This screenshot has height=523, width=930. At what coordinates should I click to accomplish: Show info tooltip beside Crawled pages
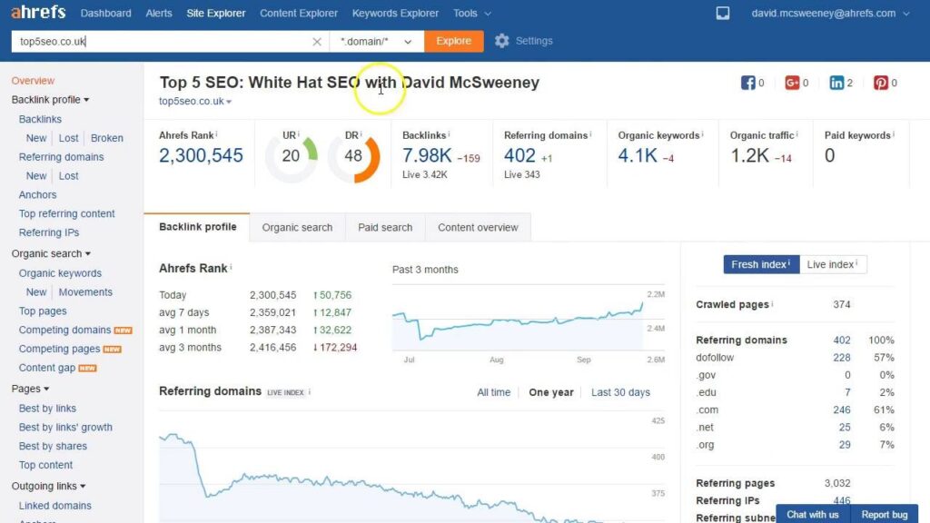772,303
